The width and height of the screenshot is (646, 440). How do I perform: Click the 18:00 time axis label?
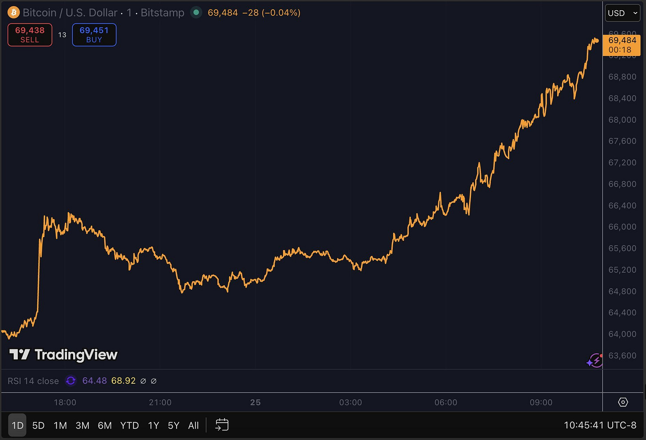(x=65, y=402)
